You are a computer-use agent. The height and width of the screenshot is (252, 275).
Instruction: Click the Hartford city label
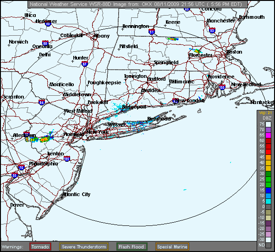156,79
